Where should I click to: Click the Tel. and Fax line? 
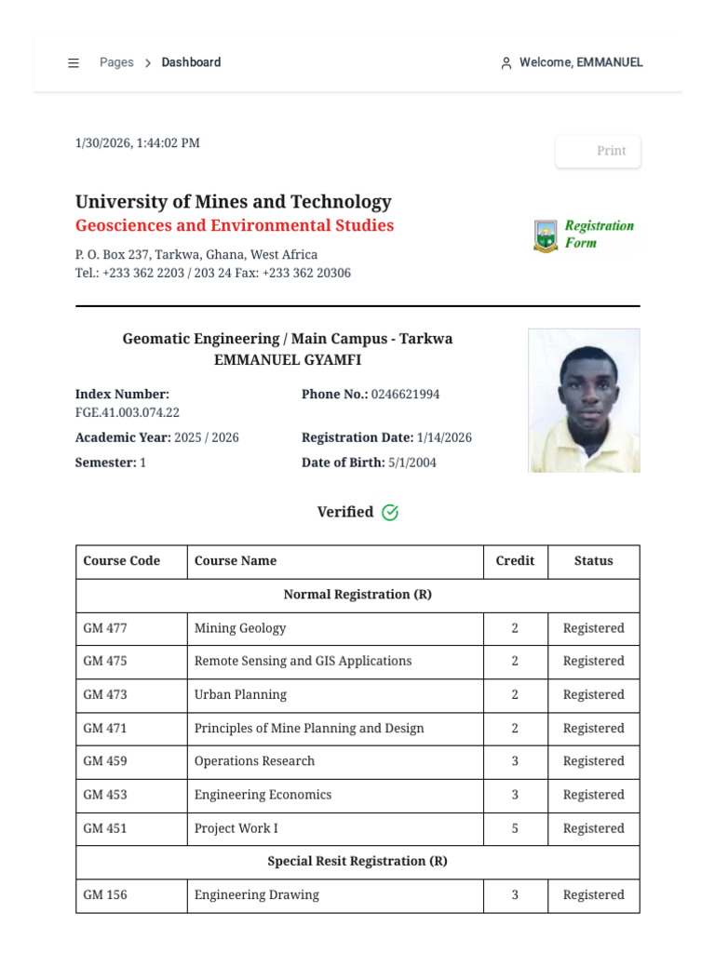click(213, 273)
